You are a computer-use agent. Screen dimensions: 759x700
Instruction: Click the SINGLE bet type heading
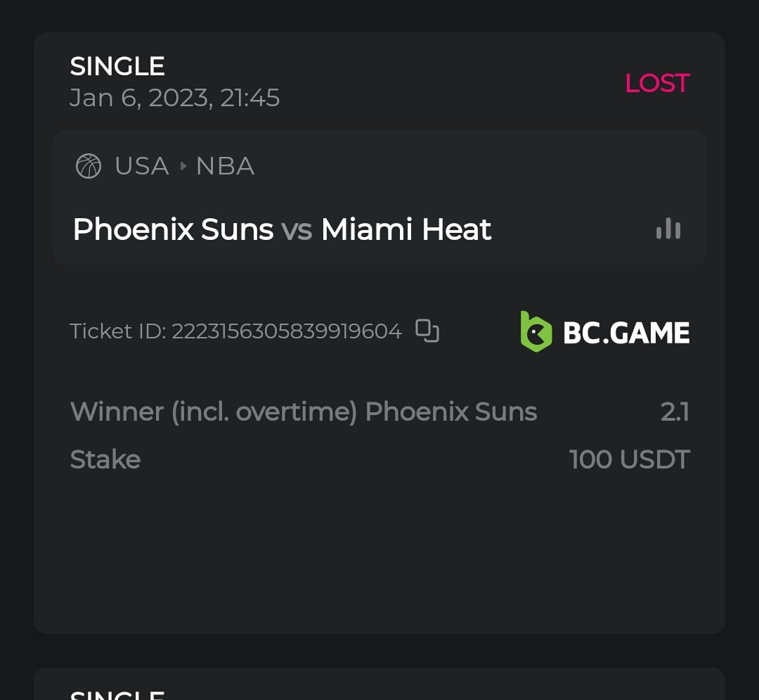tap(117, 66)
